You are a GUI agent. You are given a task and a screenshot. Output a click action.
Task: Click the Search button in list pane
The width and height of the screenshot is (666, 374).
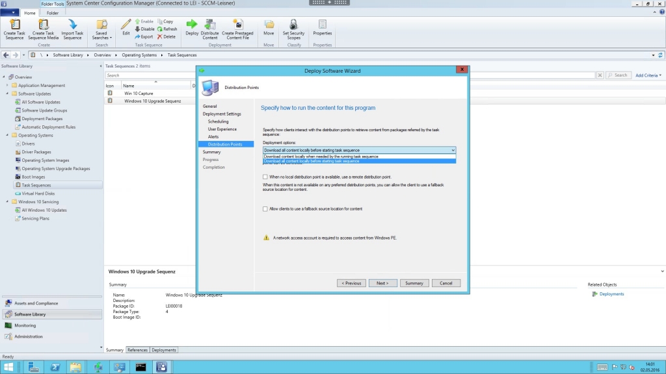pos(618,75)
